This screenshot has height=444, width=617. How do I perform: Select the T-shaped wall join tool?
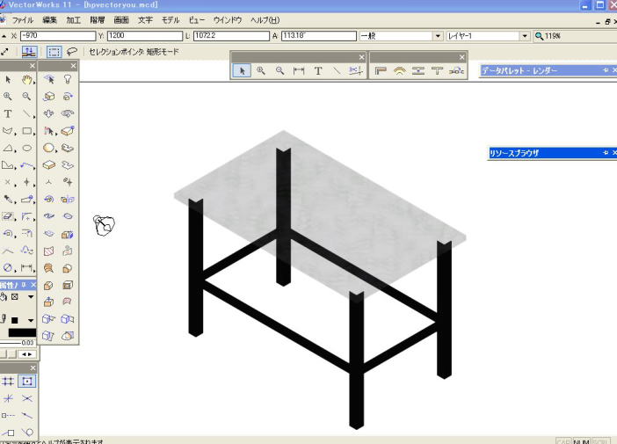click(x=437, y=71)
